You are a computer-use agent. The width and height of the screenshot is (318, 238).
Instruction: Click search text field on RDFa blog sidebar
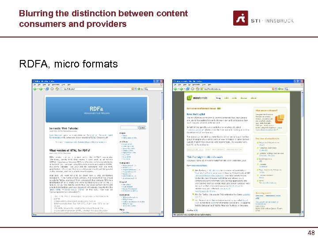tap(129, 127)
